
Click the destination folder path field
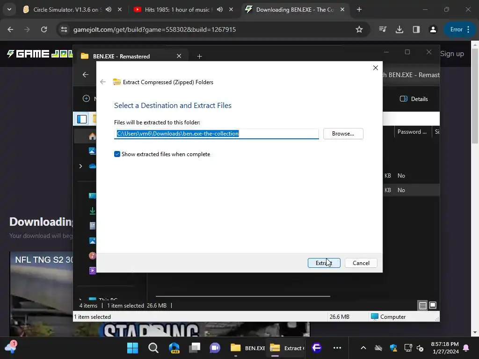pos(216,134)
